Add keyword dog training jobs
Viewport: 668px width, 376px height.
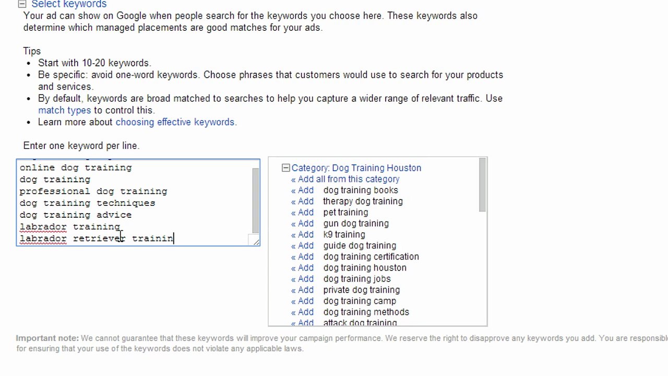(x=302, y=278)
